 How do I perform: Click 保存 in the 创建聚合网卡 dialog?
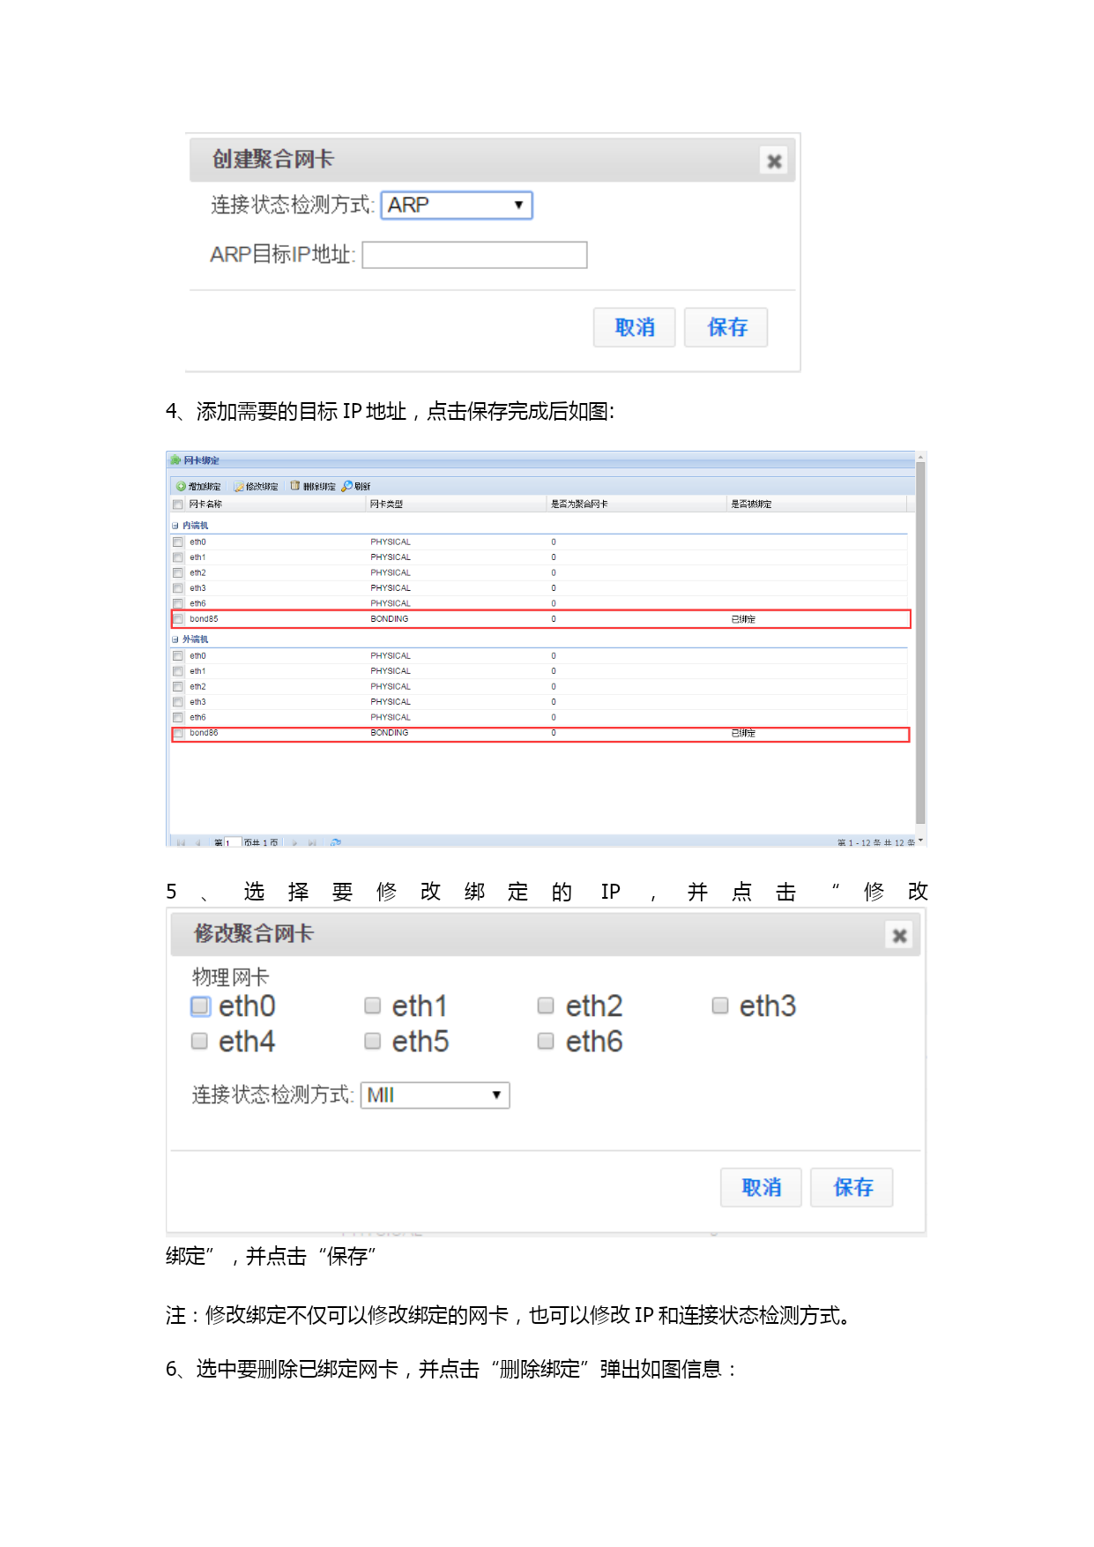726,327
